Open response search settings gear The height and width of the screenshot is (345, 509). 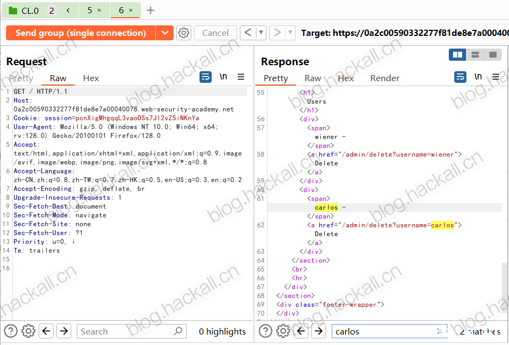click(283, 331)
